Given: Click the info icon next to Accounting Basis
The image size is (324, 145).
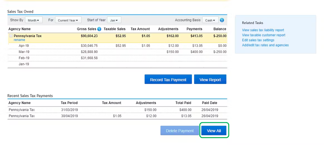Looking at the screenshot, I should click(222, 20).
